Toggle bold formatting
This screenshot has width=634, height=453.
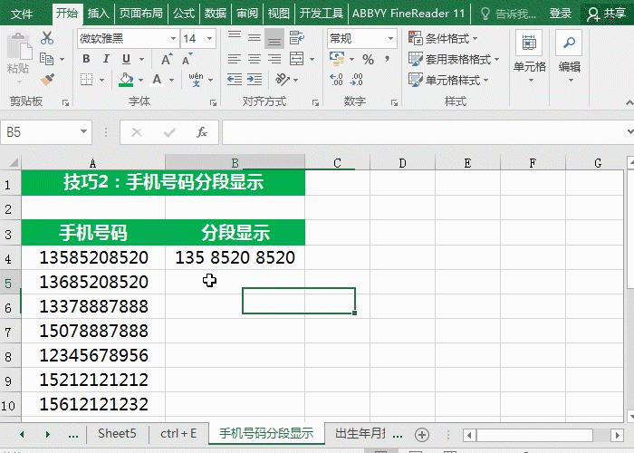click(x=86, y=60)
